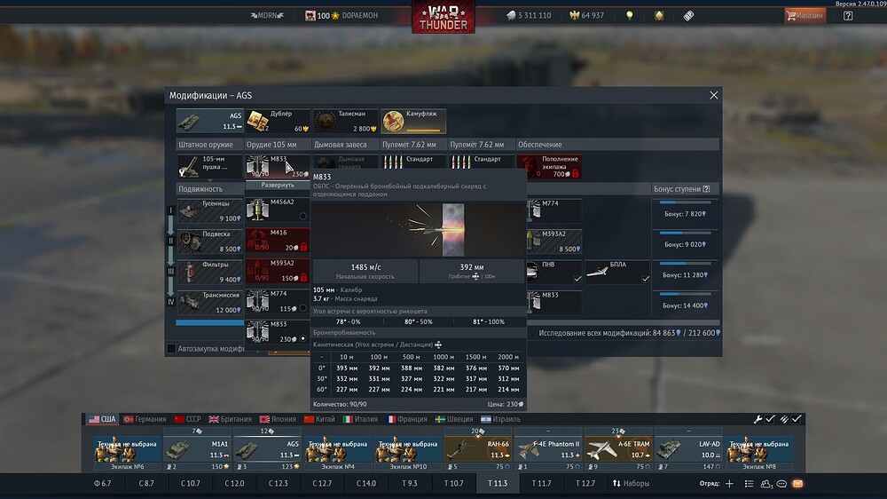Select the M774 modification in research tree
The height and width of the screenshot is (499, 887).
pos(553,210)
